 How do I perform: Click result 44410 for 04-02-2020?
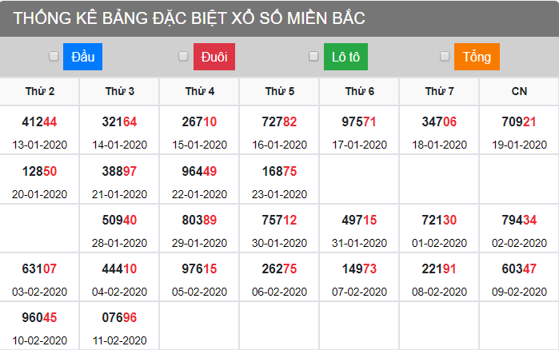pyautogui.click(x=119, y=268)
